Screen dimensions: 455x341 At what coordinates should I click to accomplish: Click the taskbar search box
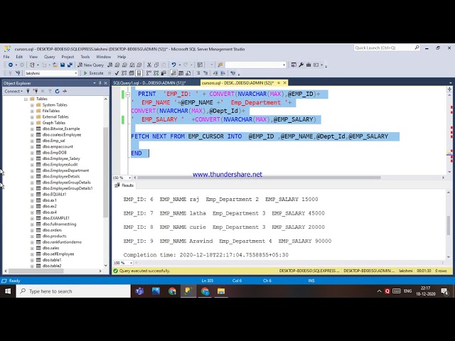tap(73, 291)
